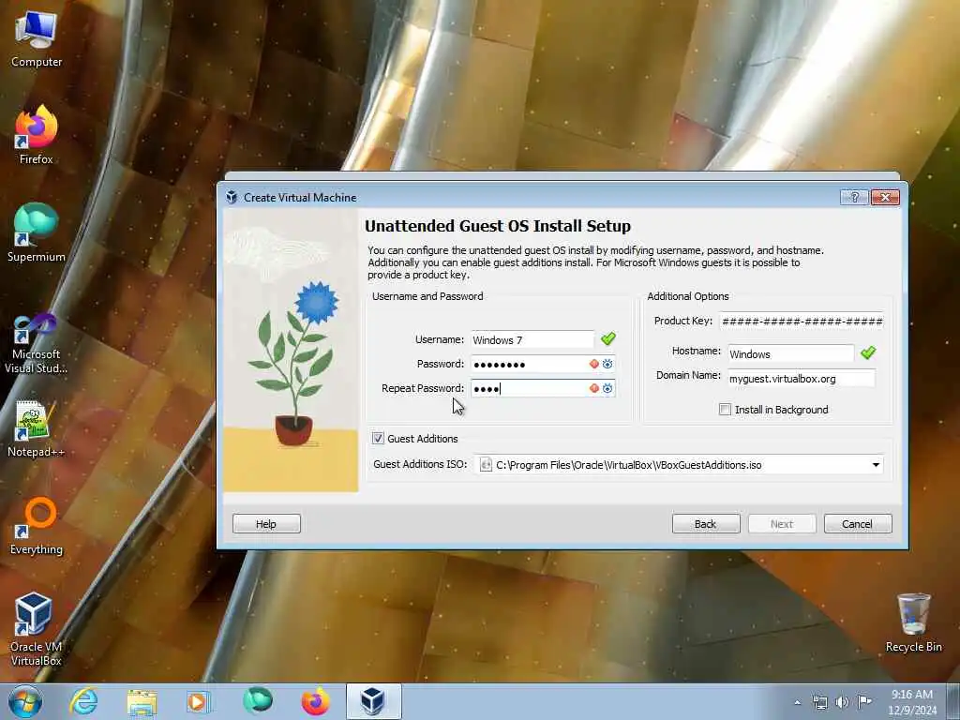Viewport: 960px width, 720px height.
Task: Select the Supermium desktop shortcut
Action: pyautogui.click(x=37, y=233)
